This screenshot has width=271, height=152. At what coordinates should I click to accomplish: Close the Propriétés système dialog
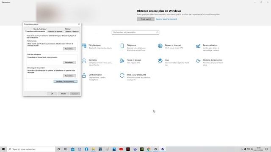(x=79, y=24)
